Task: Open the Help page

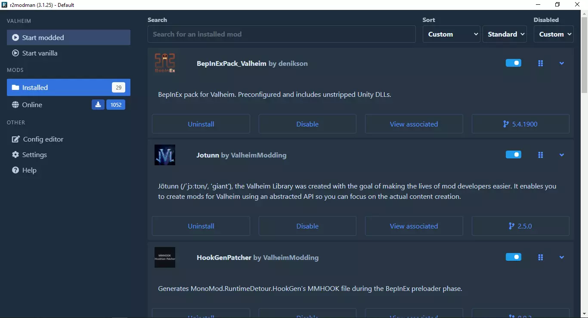Action: (x=68, y=170)
